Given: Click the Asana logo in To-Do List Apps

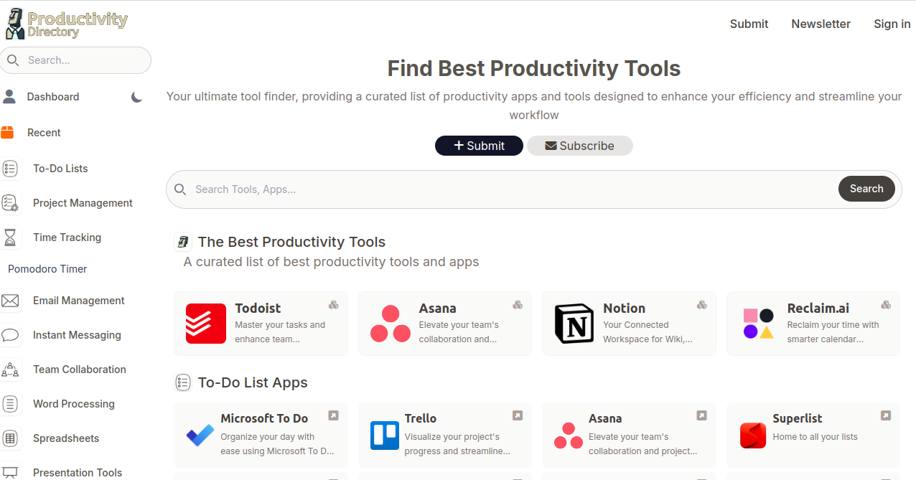Looking at the screenshot, I should pos(569,436).
